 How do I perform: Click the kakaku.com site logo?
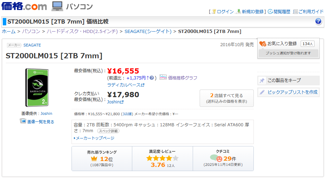coord(24,6)
